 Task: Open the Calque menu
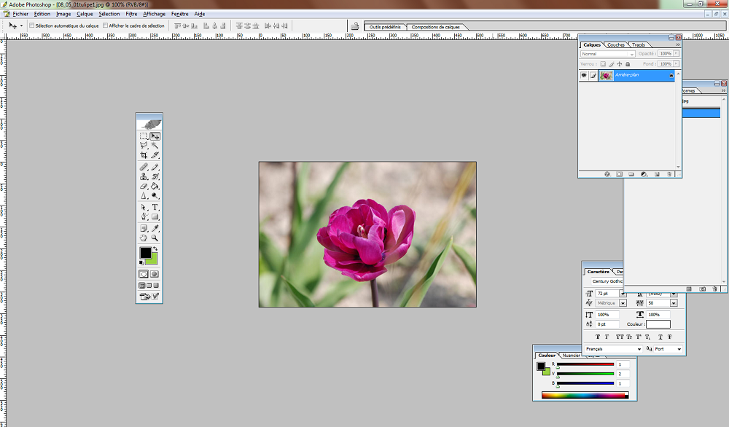pos(85,14)
